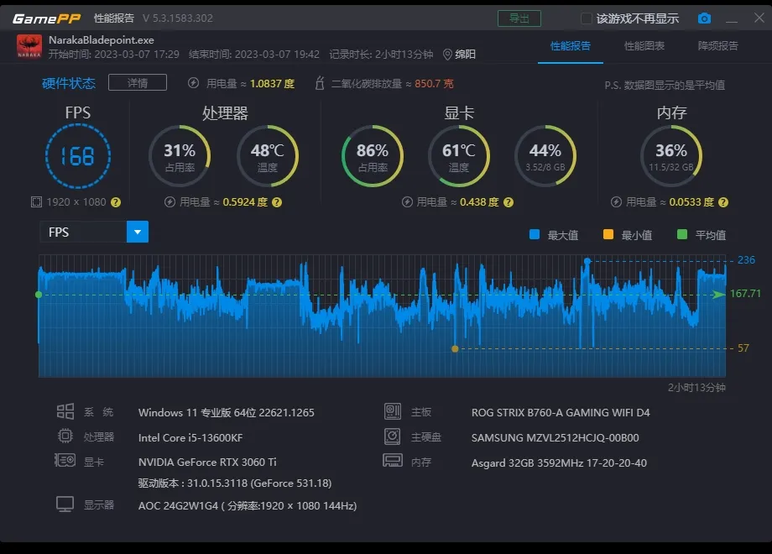Click the camera screenshot icon

pos(705,18)
